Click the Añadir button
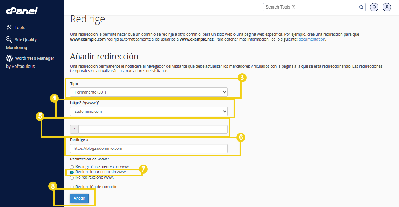399x207 pixels. (79, 198)
